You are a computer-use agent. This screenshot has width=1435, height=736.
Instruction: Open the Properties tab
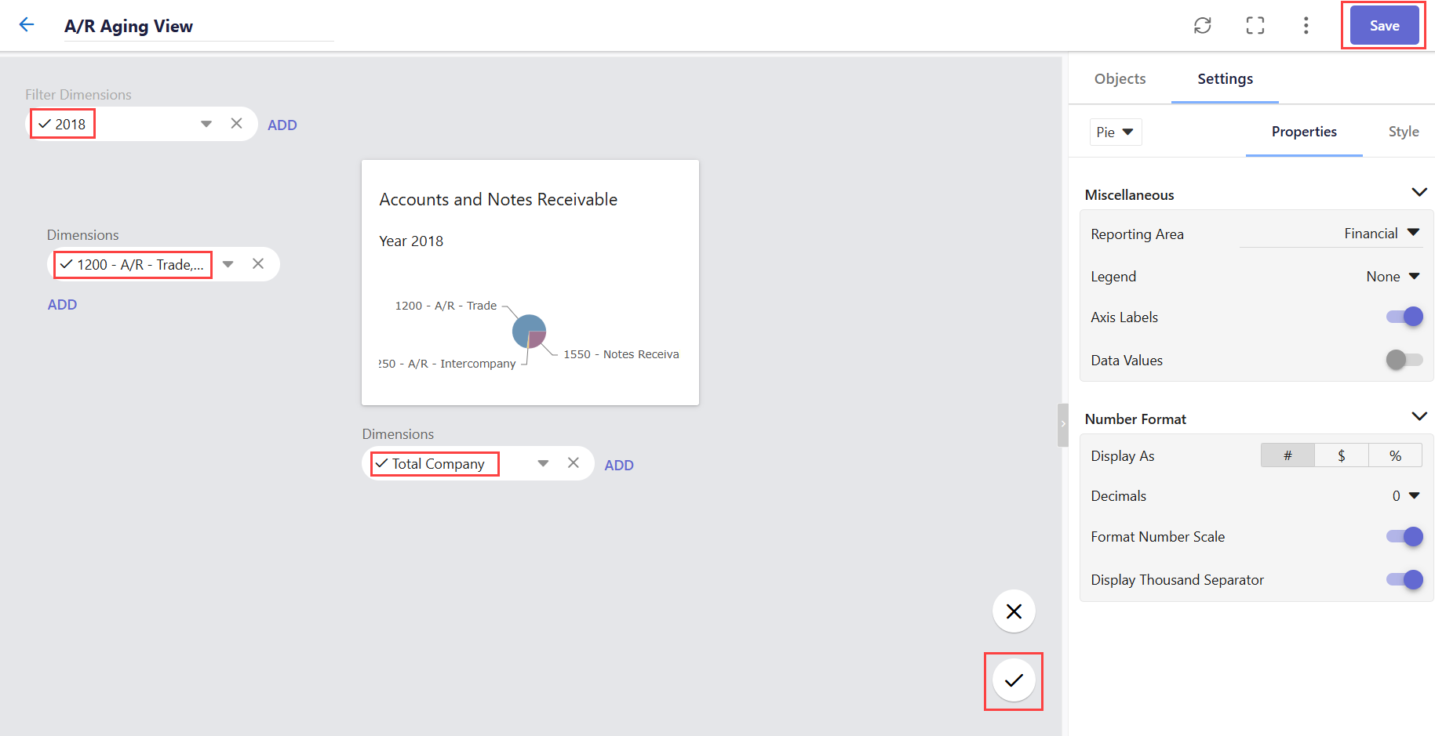coord(1304,132)
